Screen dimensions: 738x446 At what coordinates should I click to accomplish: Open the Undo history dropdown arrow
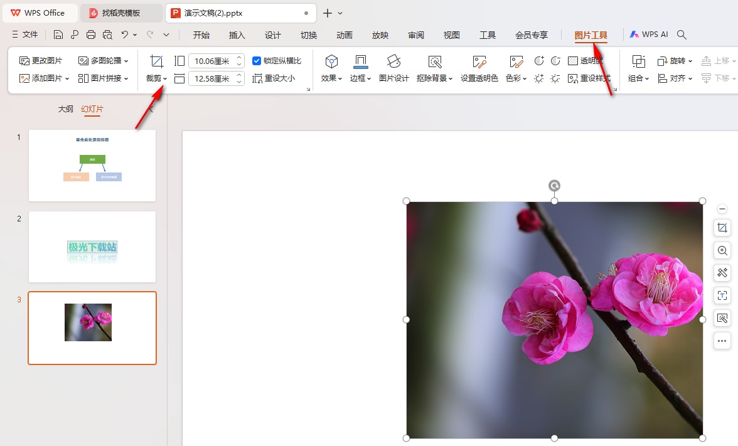click(135, 35)
